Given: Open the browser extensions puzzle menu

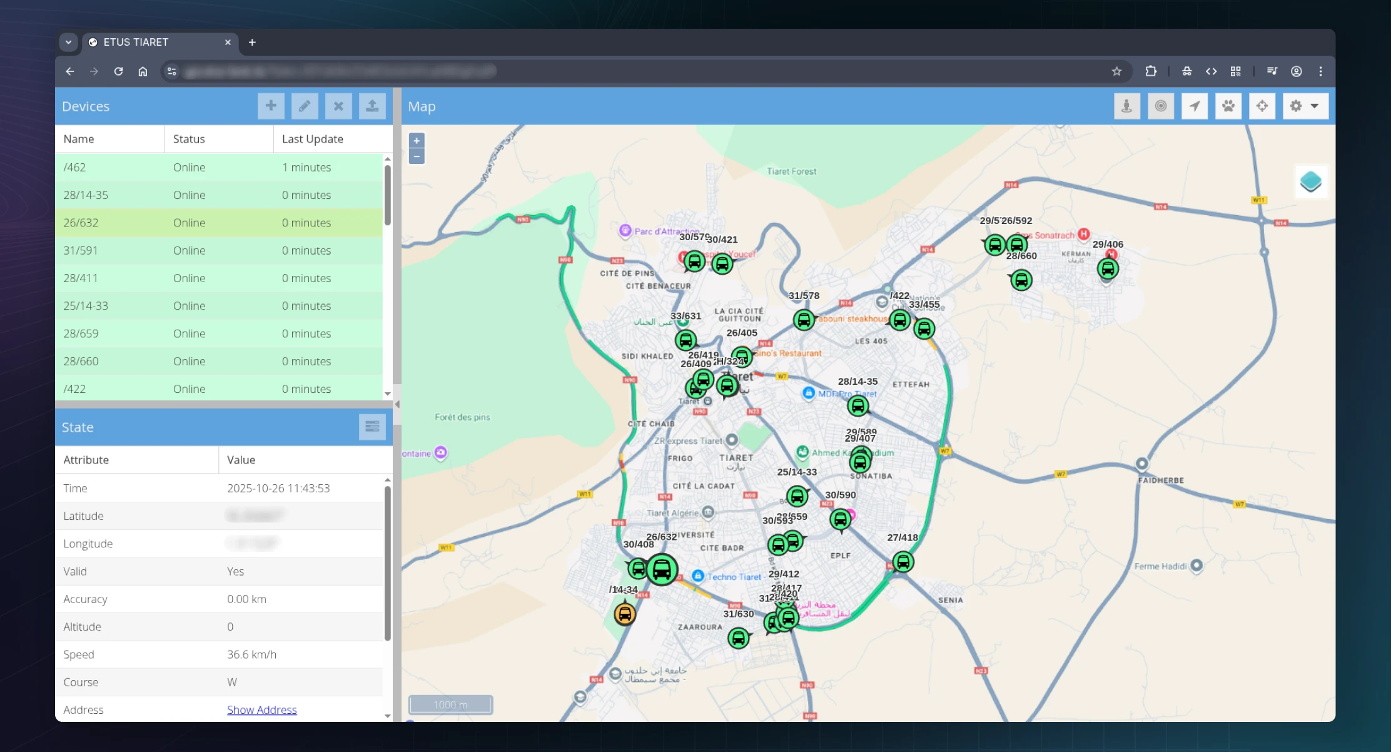Looking at the screenshot, I should 1151,71.
